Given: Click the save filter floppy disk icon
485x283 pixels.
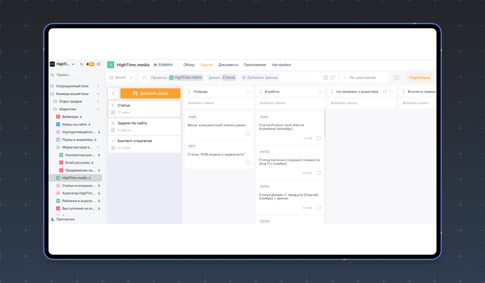Looking at the screenshot, I should pos(326,78).
